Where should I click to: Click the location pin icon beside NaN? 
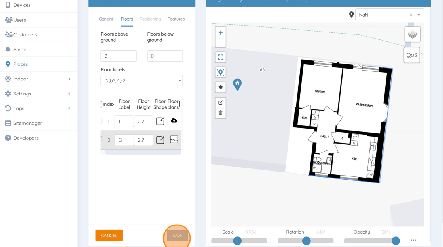coord(352,15)
